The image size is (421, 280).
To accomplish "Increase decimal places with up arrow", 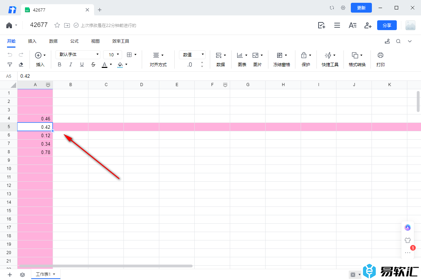I will pyautogui.click(x=202, y=63).
